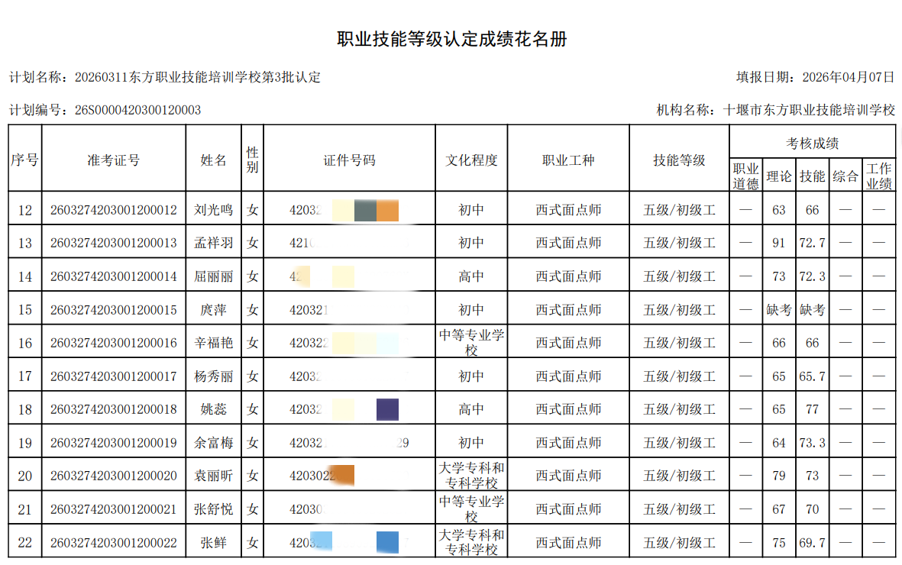Select the 计划名称 line text
The width and height of the screenshot is (902, 565).
(x=164, y=77)
